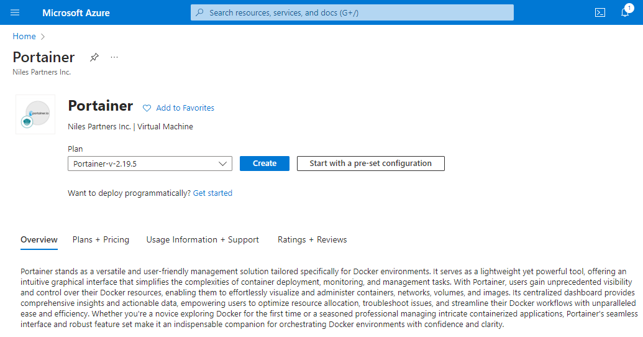643x337 pixels.
Task: Click the Add to Favorites link
Action: (x=185, y=108)
